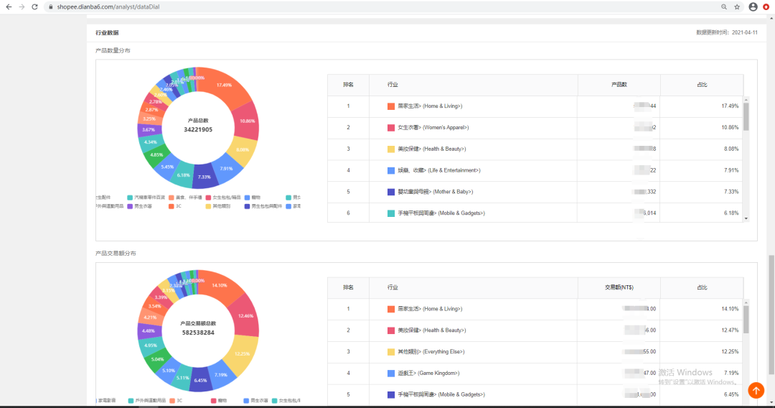This screenshot has height=408, width=775.
Task: Toggle 男生衣著 legend in 产品数量分布 chart
Action: [x=140, y=206]
